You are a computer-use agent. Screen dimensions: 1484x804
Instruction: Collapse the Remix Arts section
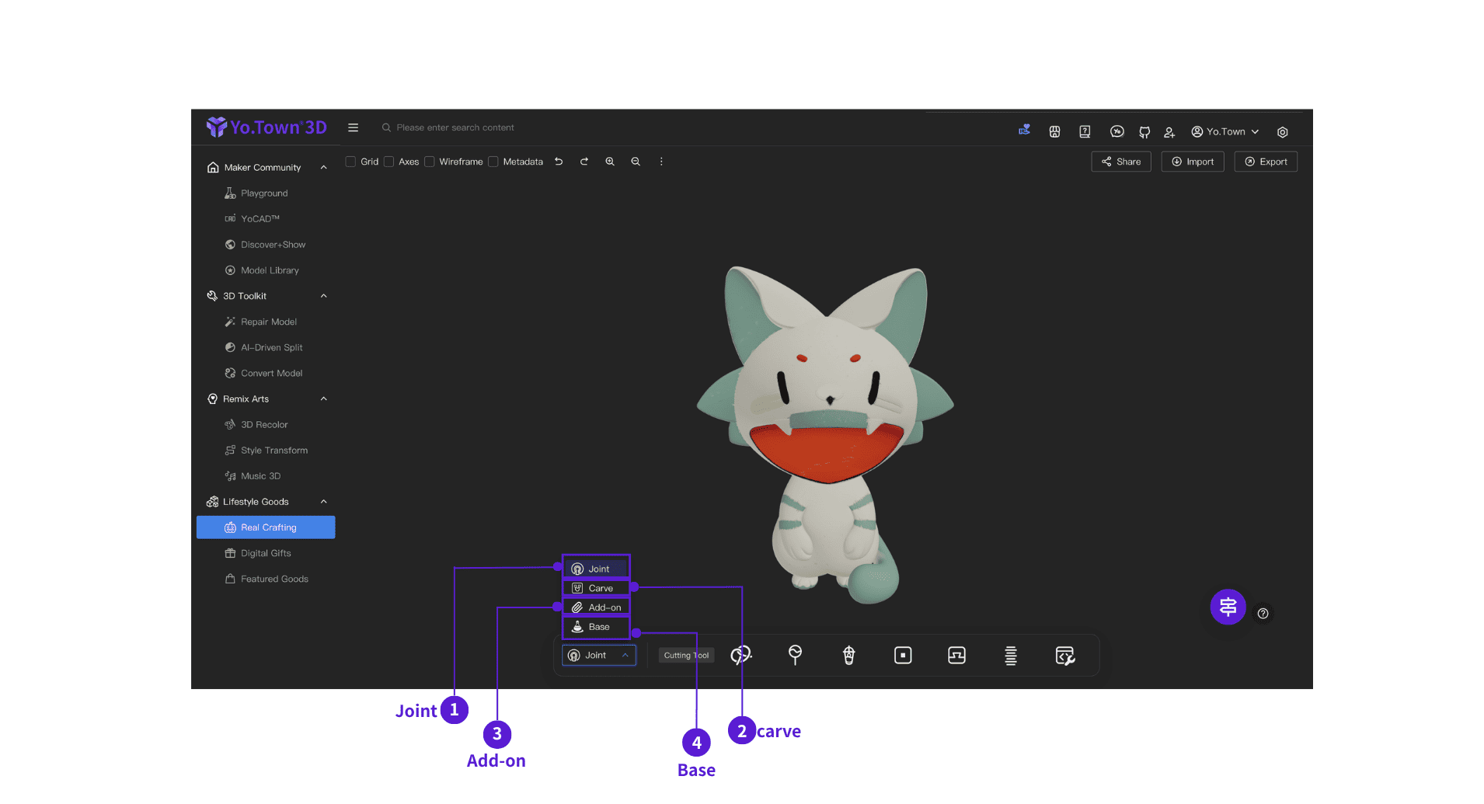324,399
